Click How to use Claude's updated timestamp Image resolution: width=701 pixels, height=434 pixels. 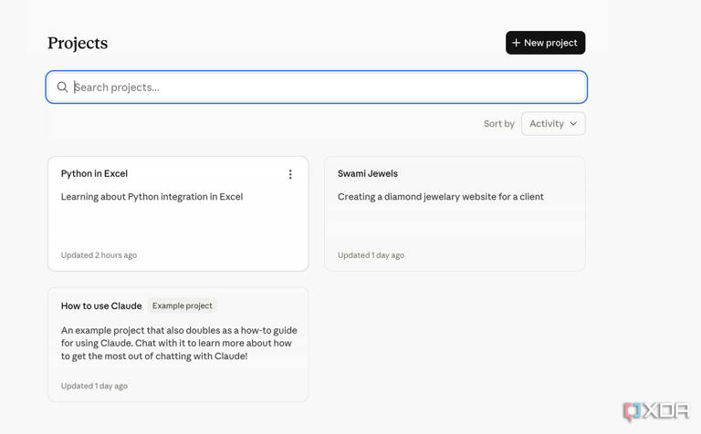(94, 386)
